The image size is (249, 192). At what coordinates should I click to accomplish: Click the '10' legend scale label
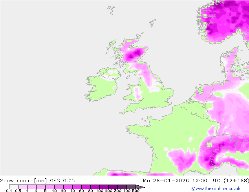[x=54, y=190]
